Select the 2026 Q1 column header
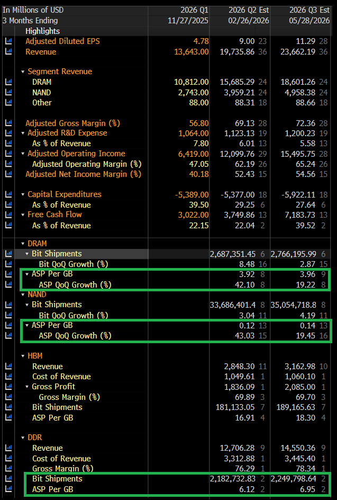 pyautogui.click(x=194, y=10)
